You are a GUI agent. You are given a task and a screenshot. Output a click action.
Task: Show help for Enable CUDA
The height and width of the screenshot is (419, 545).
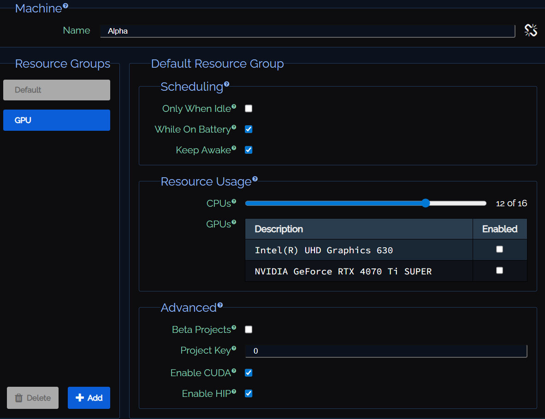point(234,371)
